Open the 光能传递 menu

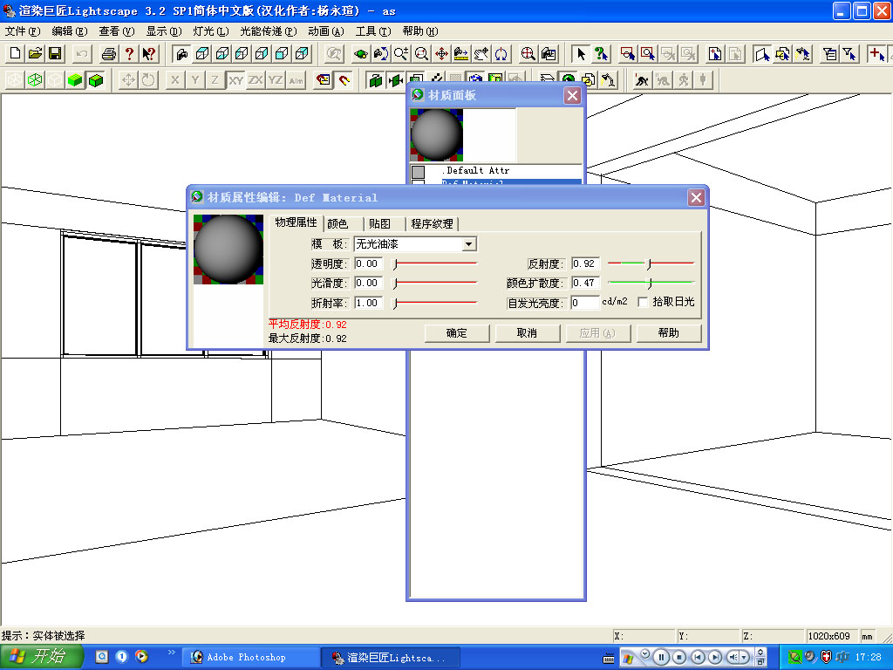coord(269,31)
